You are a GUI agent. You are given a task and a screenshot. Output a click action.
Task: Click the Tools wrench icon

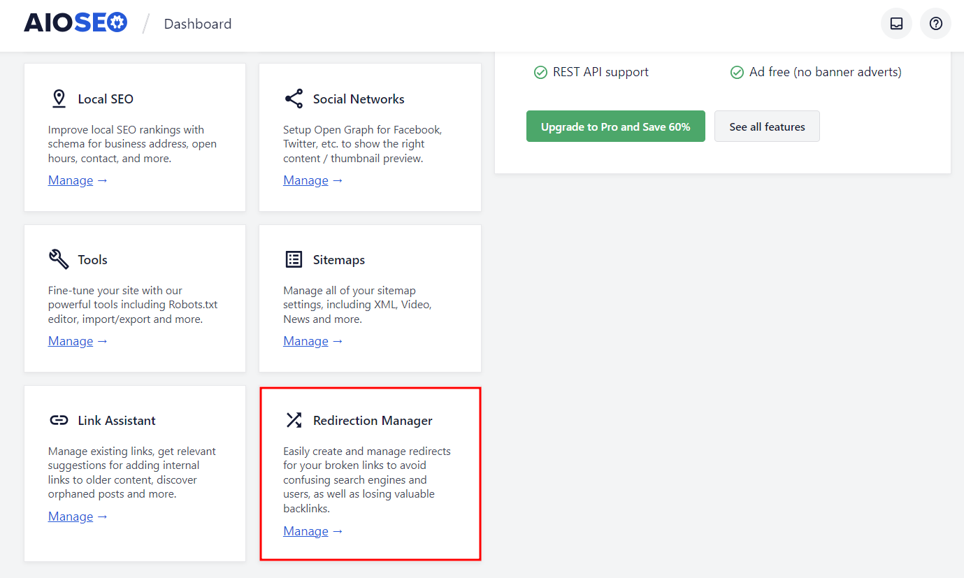(59, 259)
